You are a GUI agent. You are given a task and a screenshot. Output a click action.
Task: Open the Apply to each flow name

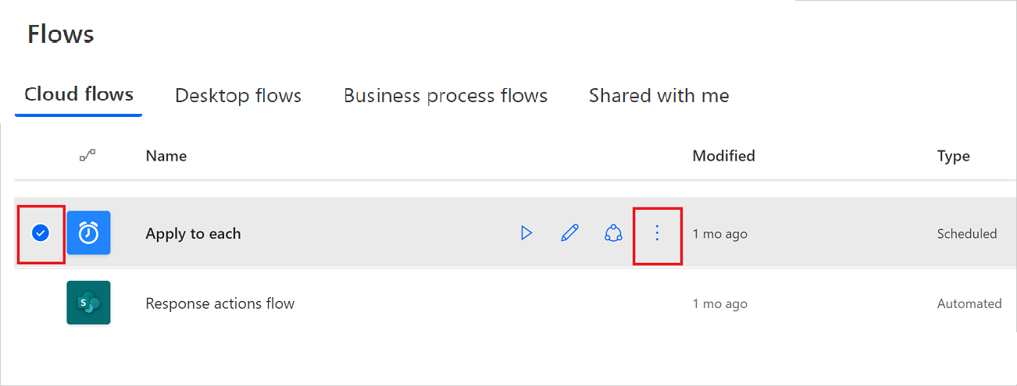193,233
